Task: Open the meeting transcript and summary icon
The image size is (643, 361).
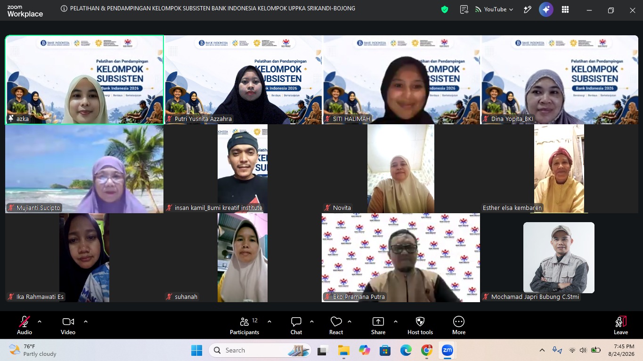Action: point(464,9)
